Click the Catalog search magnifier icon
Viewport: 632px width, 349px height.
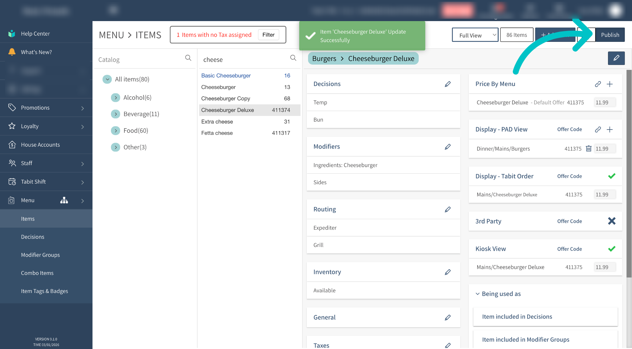(x=188, y=58)
